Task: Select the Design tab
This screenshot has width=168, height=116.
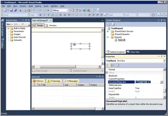Action: tap(38, 26)
